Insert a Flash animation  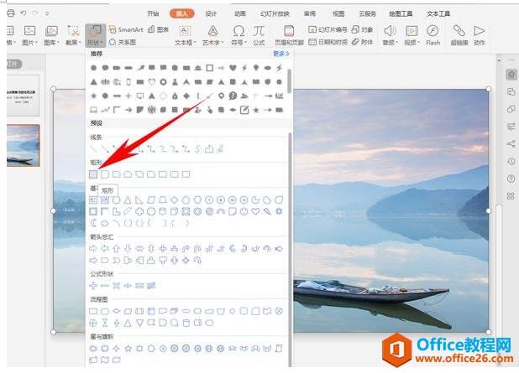(x=432, y=35)
